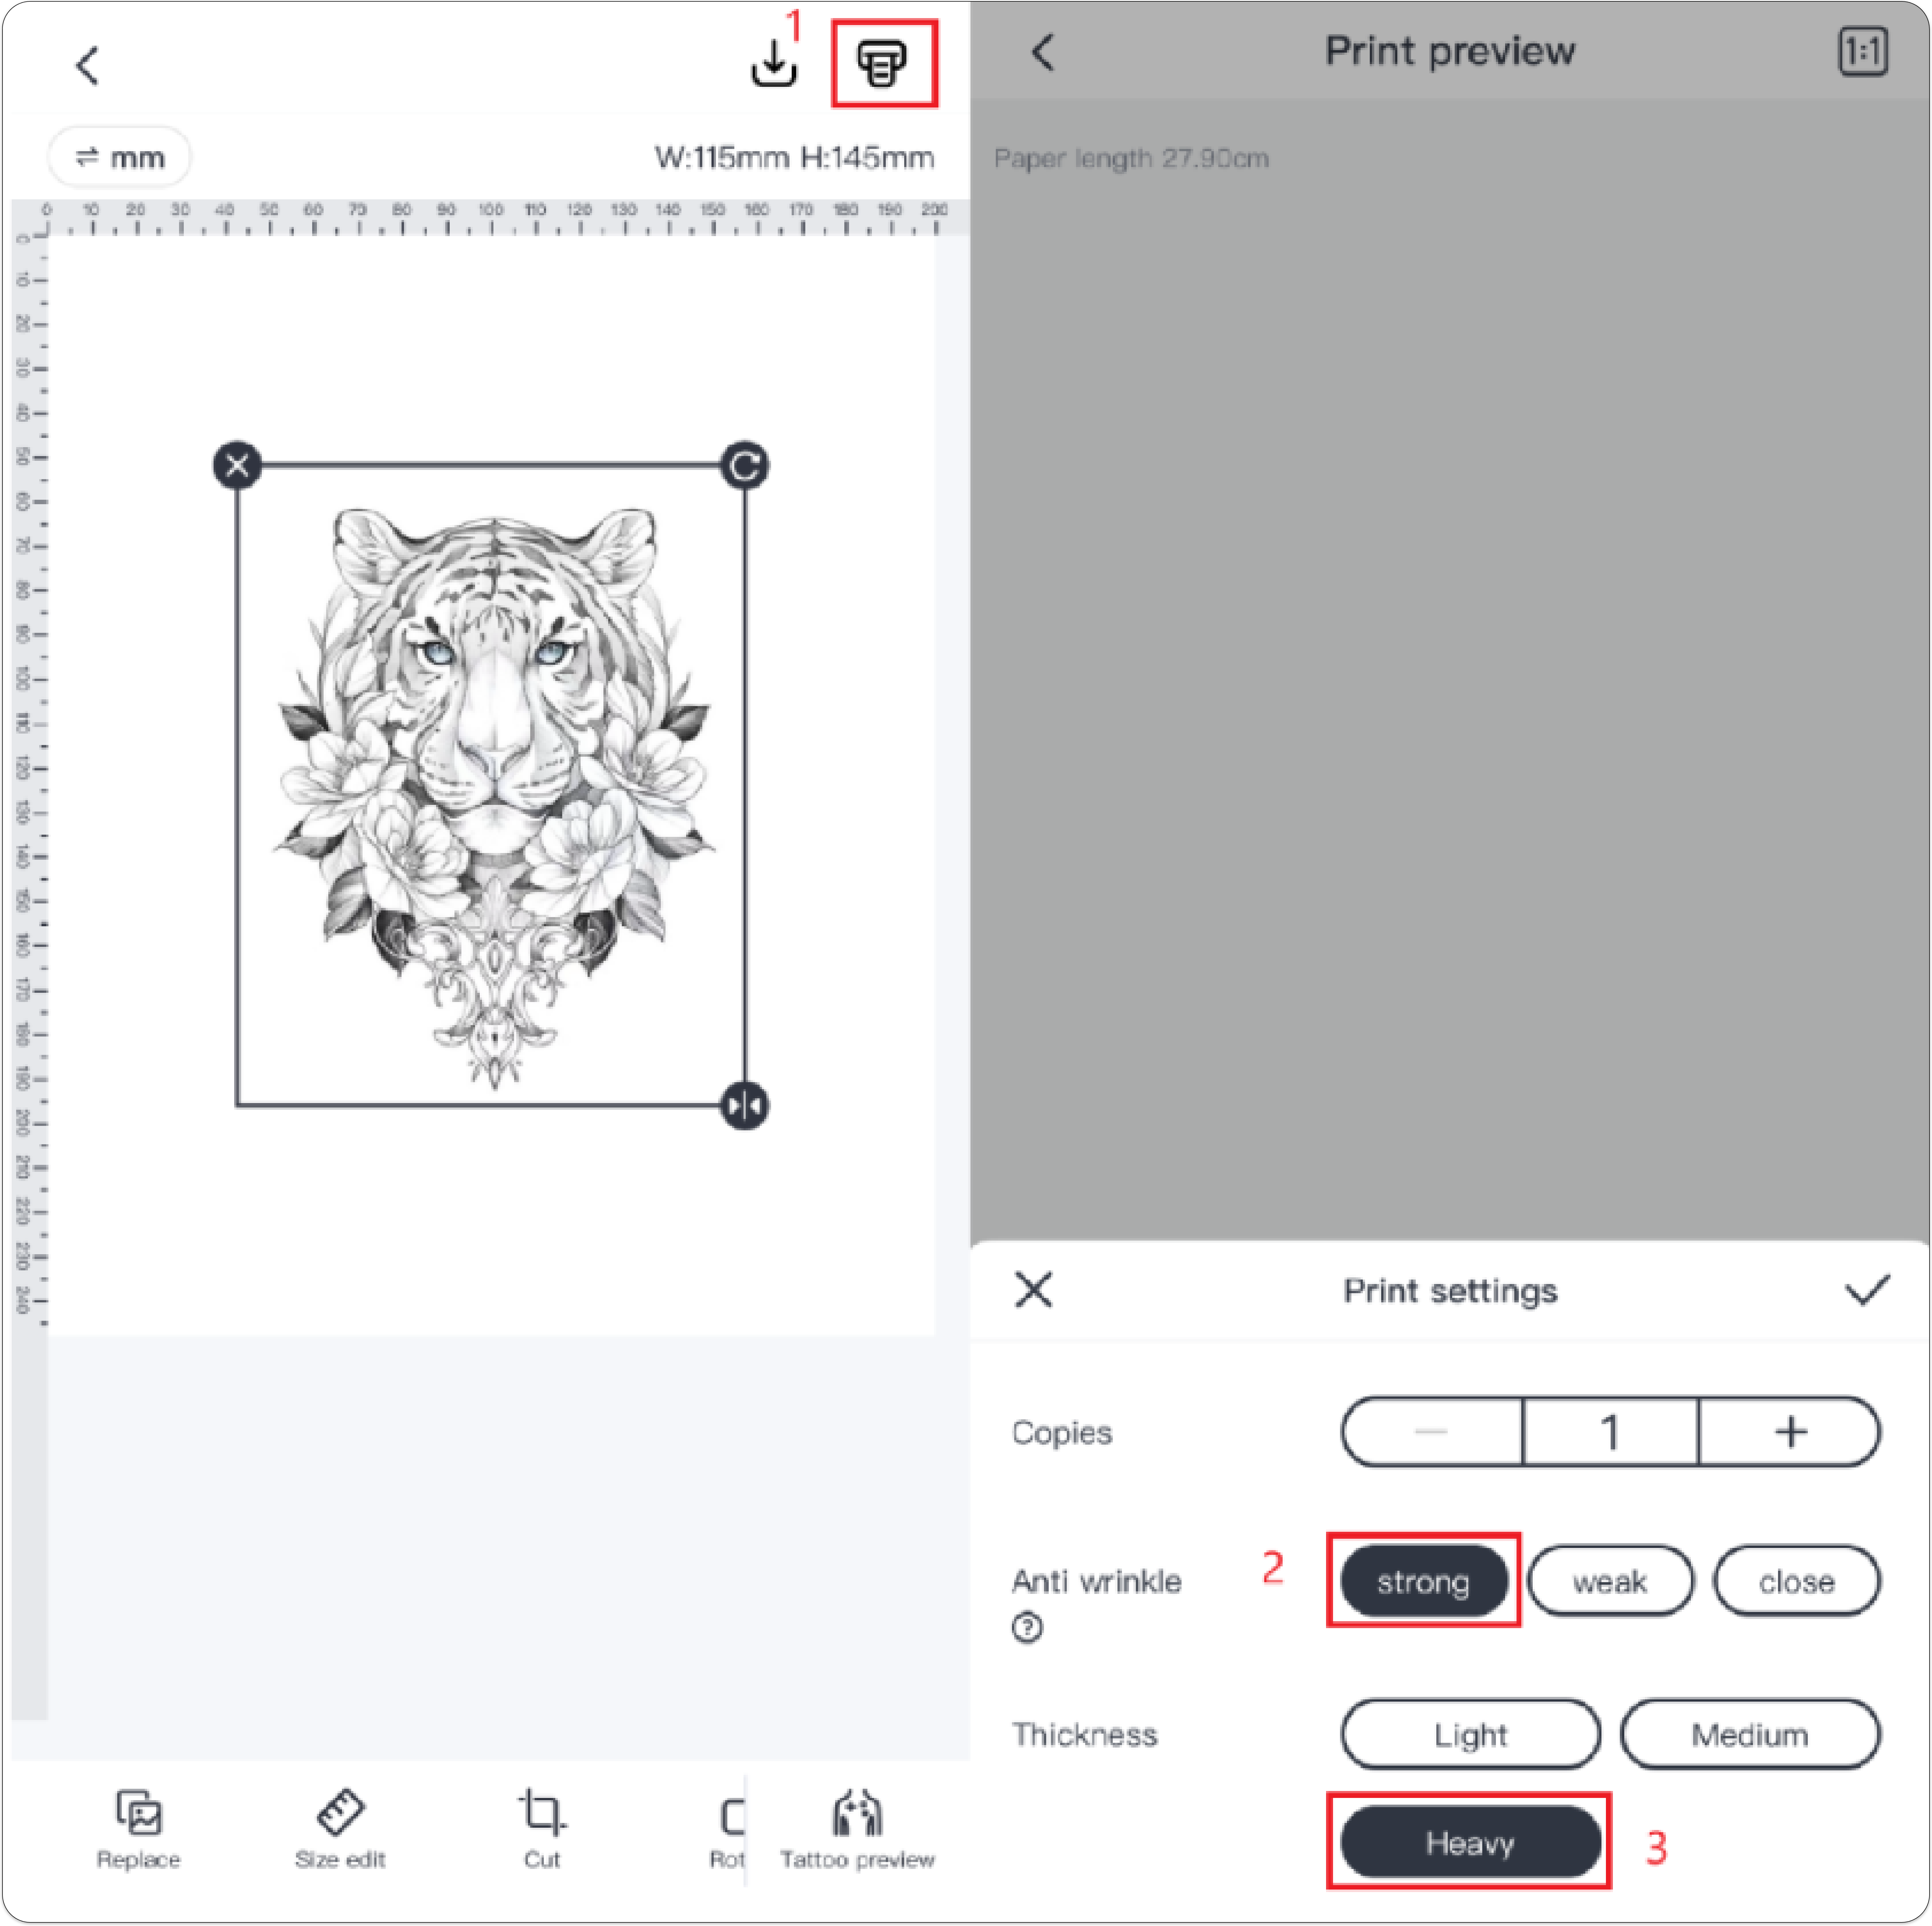Dismiss the Print settings panel
This screenshot has height=1926, width=1932.
coord(1033,1290)
